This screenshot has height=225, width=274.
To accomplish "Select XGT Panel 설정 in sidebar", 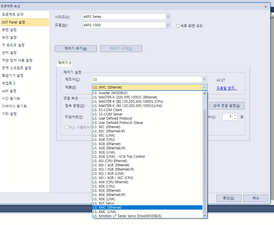I will point(25,22).
